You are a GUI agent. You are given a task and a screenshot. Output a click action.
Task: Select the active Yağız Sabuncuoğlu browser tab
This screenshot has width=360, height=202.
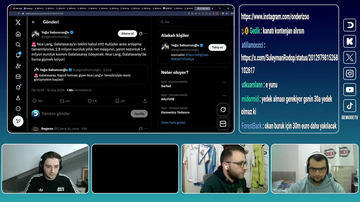coord(202,8)
